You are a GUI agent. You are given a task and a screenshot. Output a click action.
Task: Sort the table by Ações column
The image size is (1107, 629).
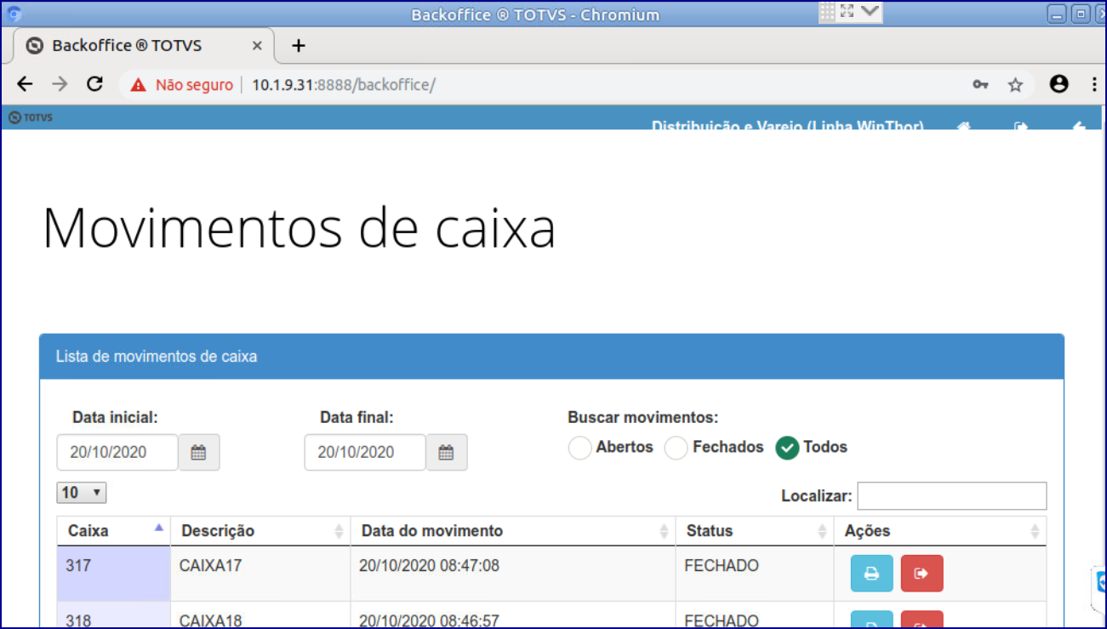(940, 531)
